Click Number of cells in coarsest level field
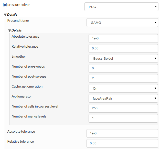161x149 pixels. 123,108
